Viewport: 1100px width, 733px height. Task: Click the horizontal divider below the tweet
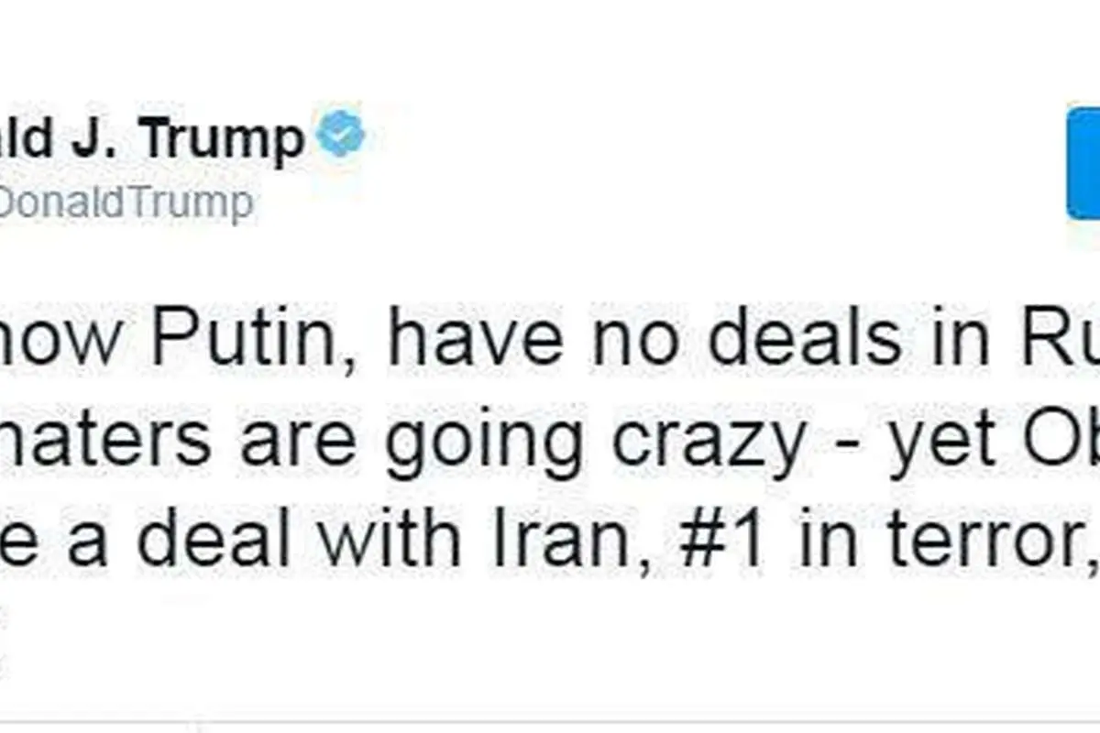[550, 714]
